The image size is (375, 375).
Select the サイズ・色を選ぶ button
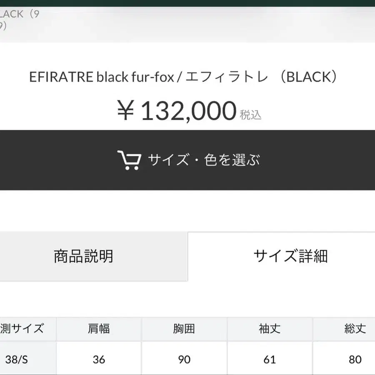coord(187,160)
